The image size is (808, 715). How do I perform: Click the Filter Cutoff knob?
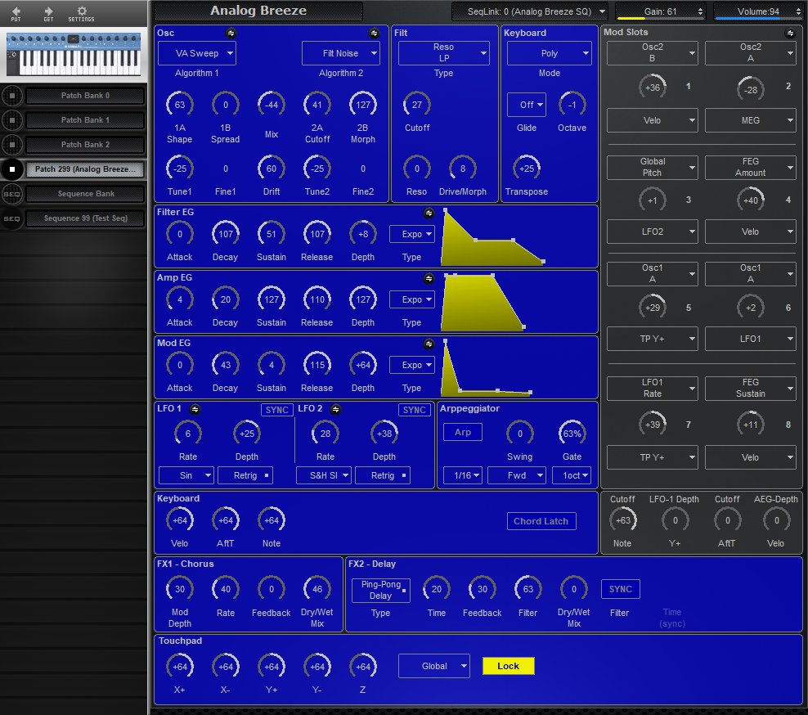[417, 105]
